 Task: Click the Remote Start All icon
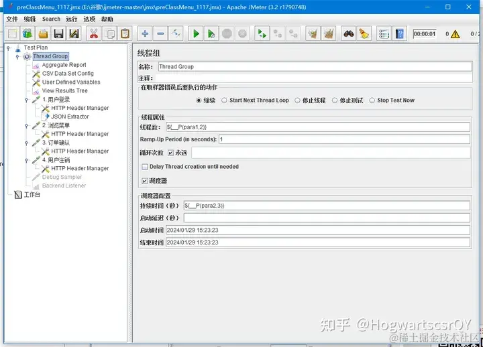coord(262,33)
